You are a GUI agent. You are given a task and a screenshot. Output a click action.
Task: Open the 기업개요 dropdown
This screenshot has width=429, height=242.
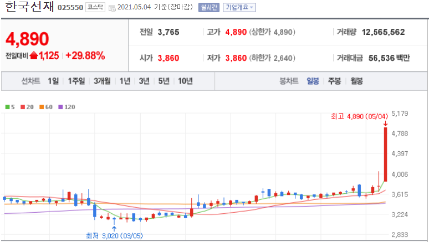pyautogui.click(x=239, y=7)
